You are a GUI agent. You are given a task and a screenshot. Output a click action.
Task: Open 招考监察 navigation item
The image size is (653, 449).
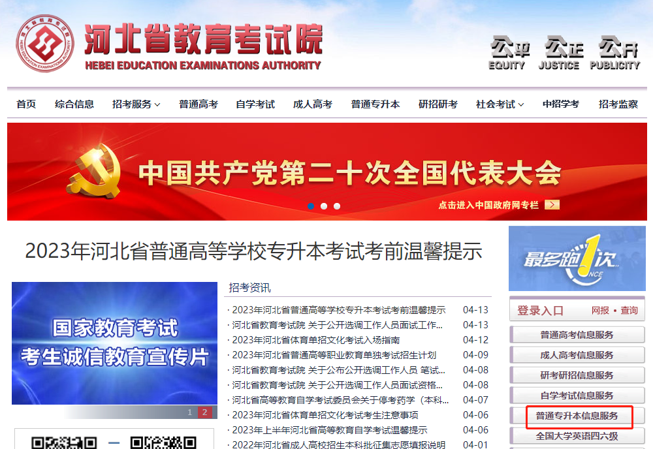pos(618,104)
